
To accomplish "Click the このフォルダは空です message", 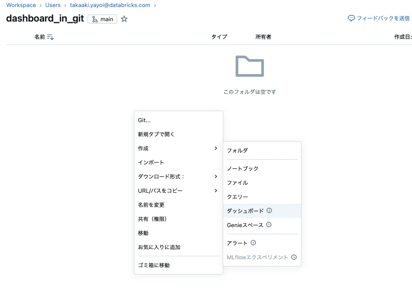I will coord(250,92).
